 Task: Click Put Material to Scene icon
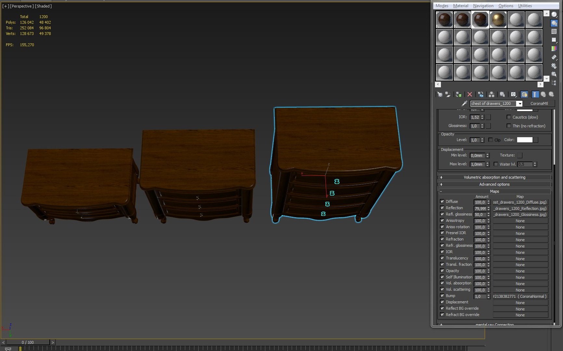[x=448, y=94]
